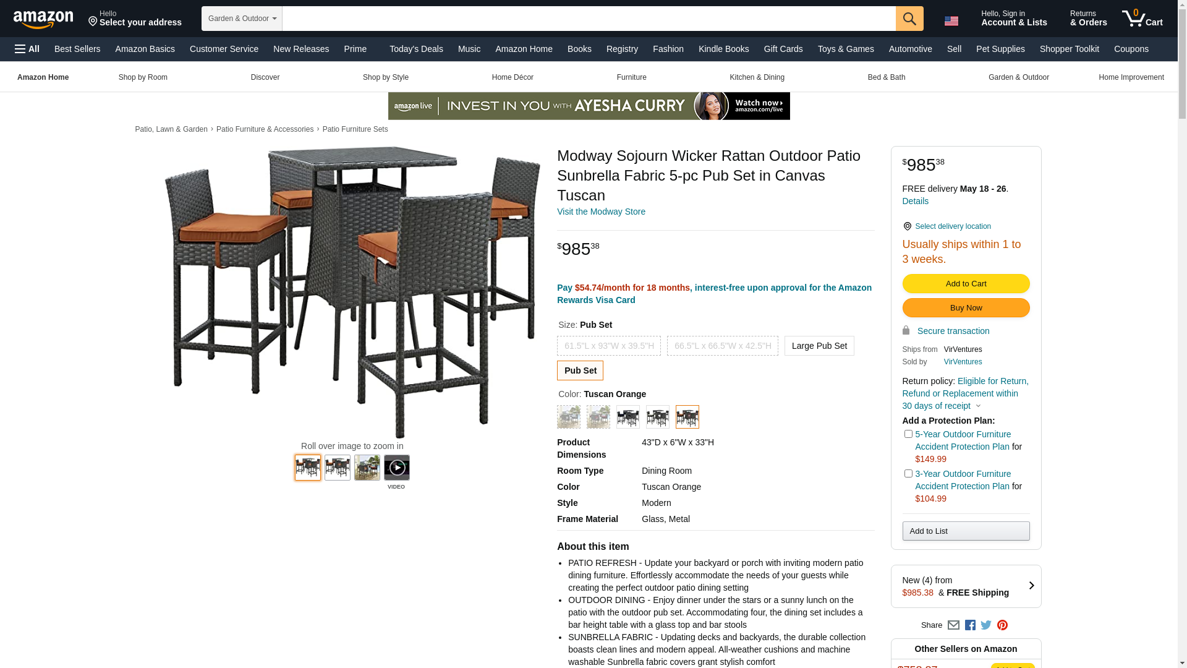This screenshot has height=668, width=1187.
Task: Open the shopping cart icon
Action: [1142, 19]
